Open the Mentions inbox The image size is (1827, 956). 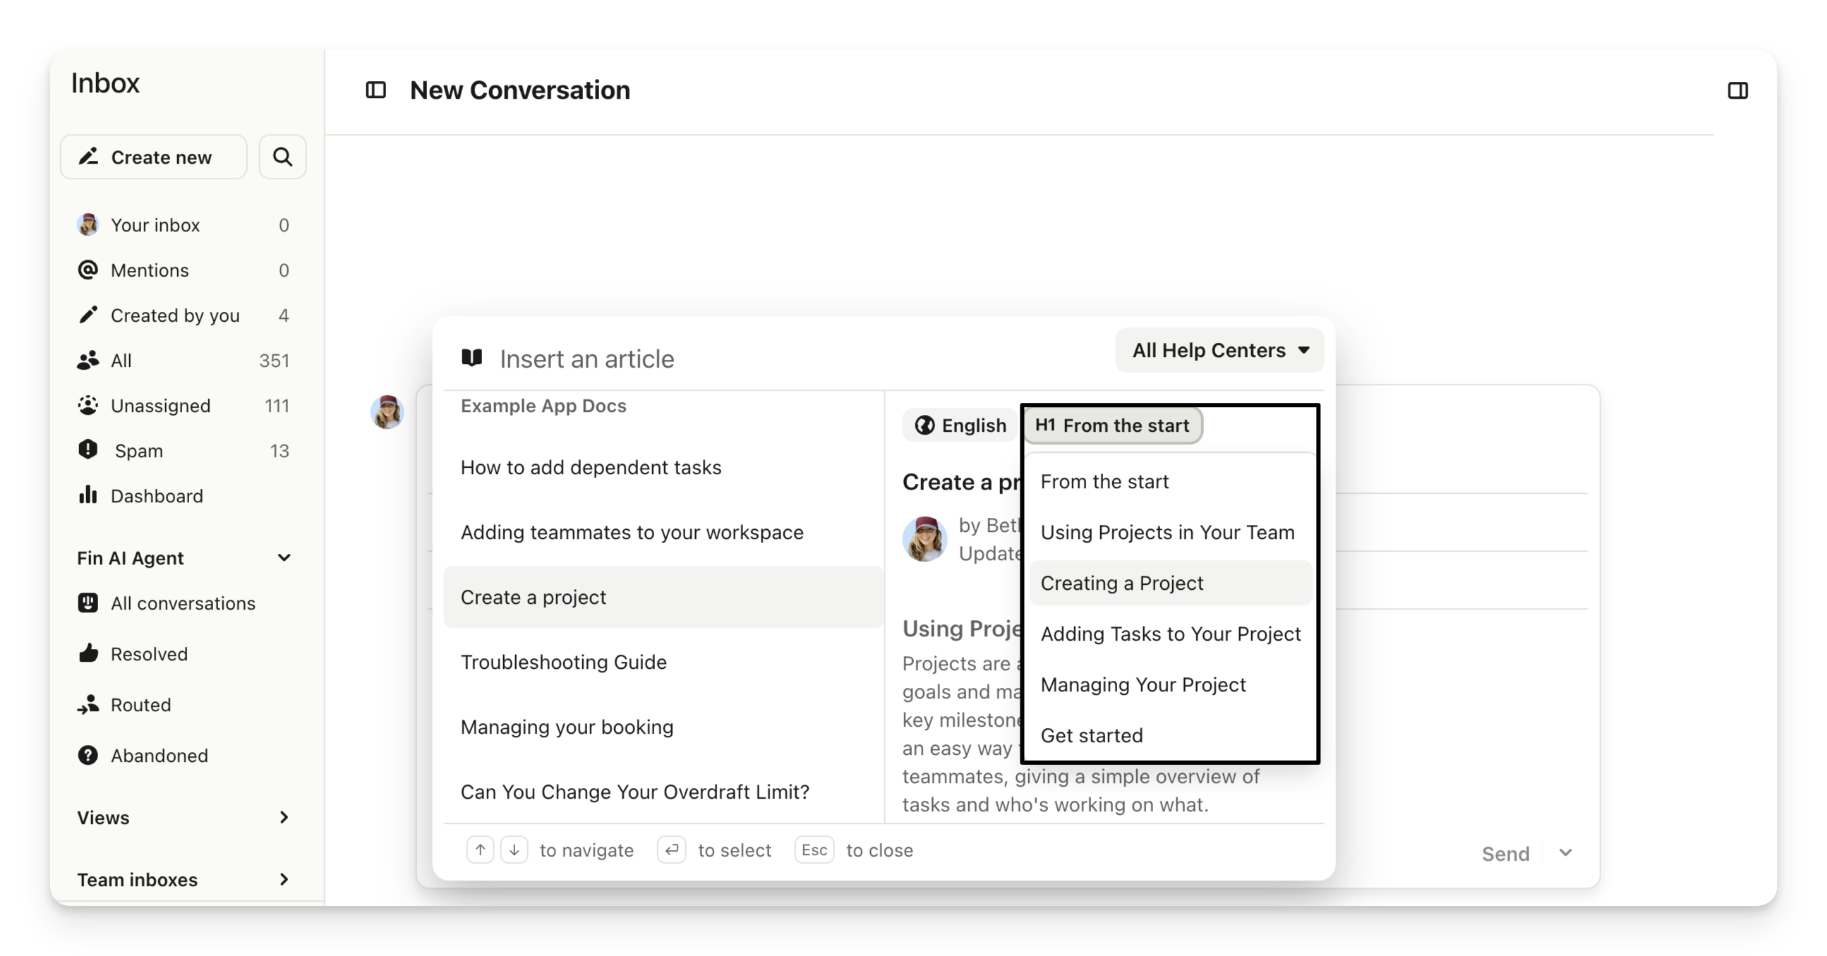click(150, 270)
